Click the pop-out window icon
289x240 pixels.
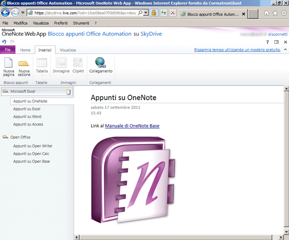click(x=276, y=42)
